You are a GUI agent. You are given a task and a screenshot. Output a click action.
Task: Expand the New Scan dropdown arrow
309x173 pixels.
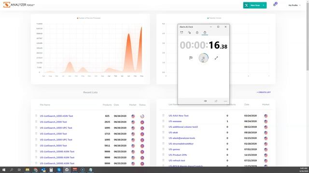point(264,5)
